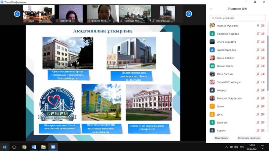Screen dimensions: 269x151
Task: Show hidden system tray icons
Action: pyautogui.click(x=227, y=147)
